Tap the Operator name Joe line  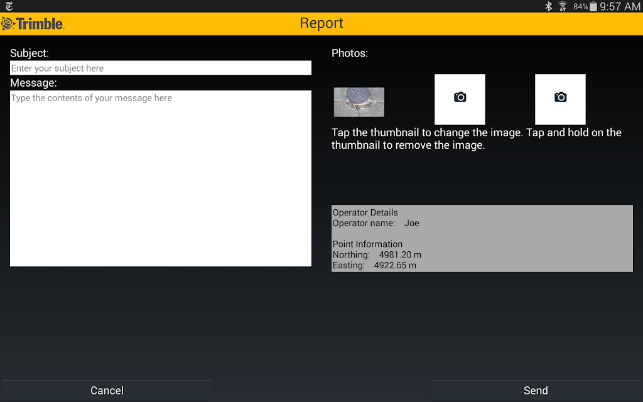point(376,223)
